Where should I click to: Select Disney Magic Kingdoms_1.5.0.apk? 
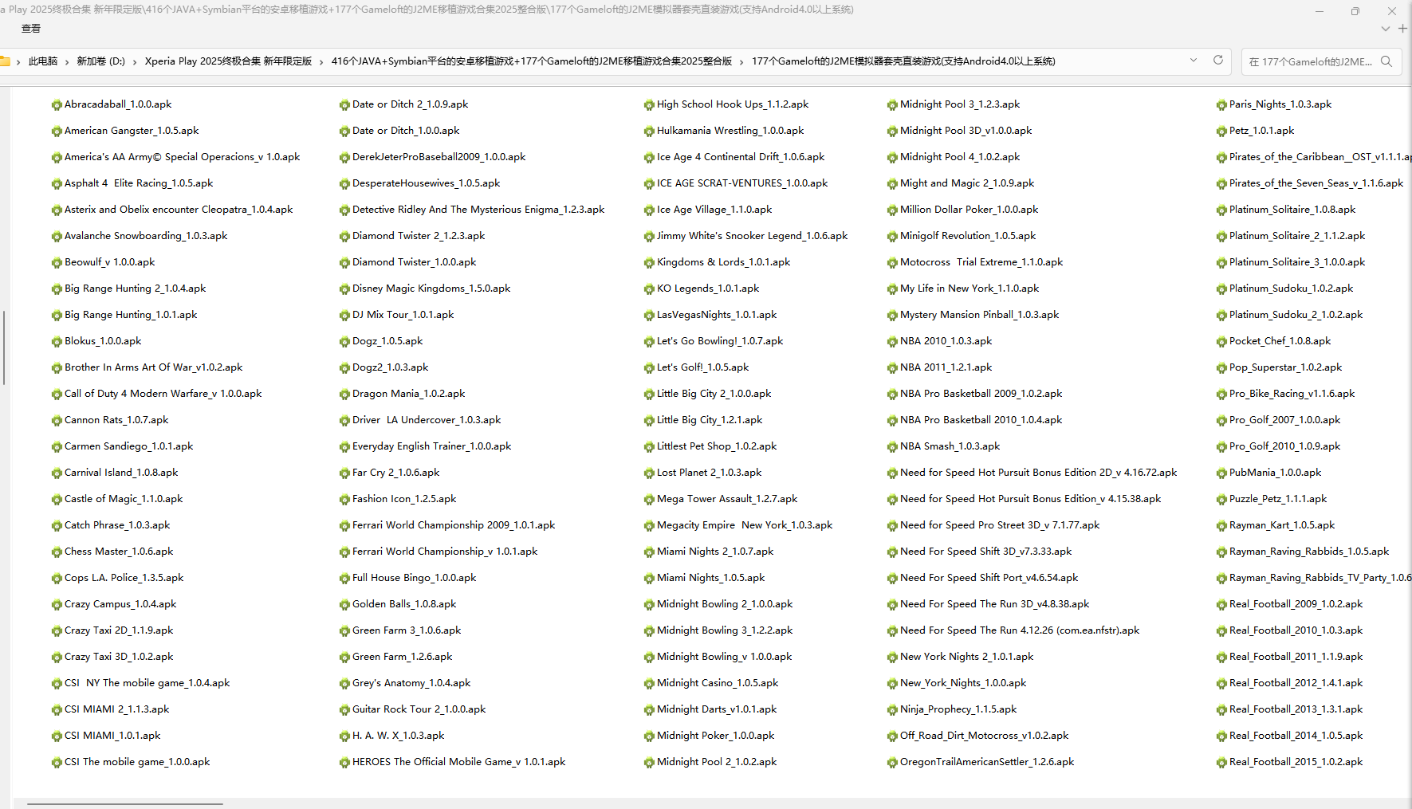tap(431, 289)
